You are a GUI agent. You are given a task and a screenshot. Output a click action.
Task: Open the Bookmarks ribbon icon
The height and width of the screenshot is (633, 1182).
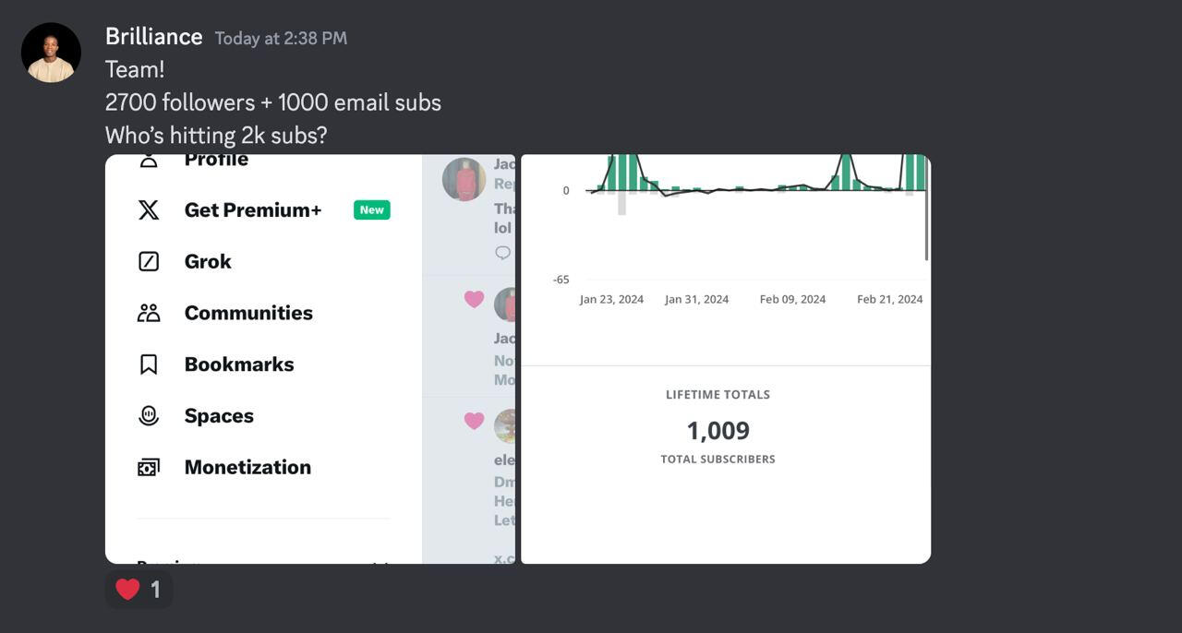point(149,364)
